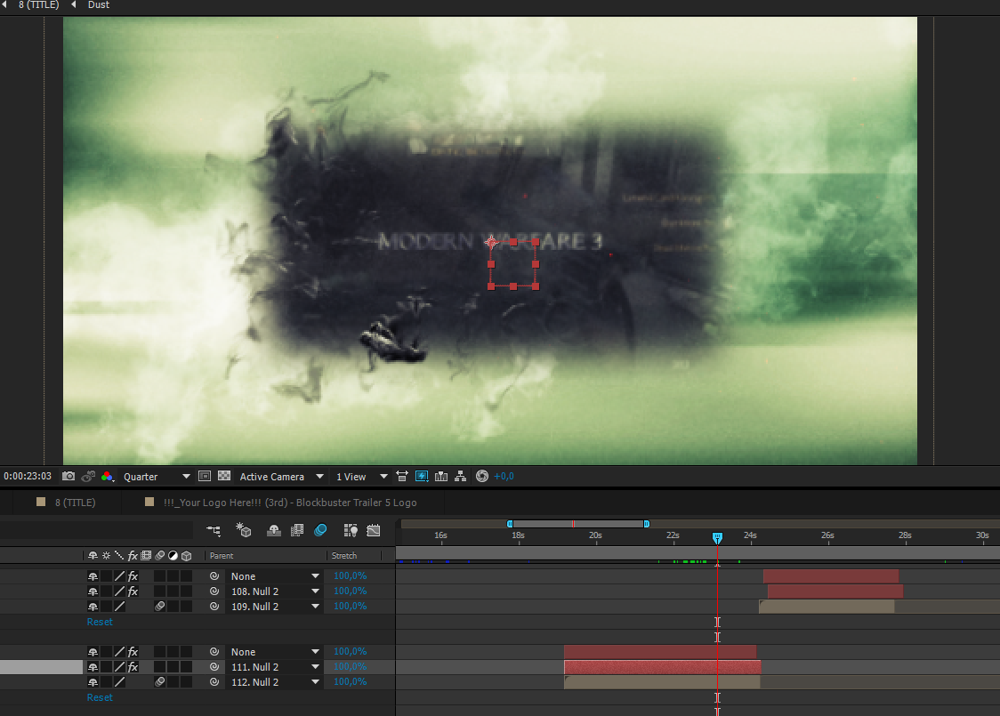Click the Shy column header icon
Viewport: 1000px width, 716px height.
pos(93,556)
